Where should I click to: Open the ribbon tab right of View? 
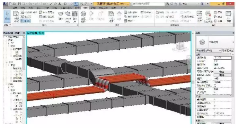[93, 8]
